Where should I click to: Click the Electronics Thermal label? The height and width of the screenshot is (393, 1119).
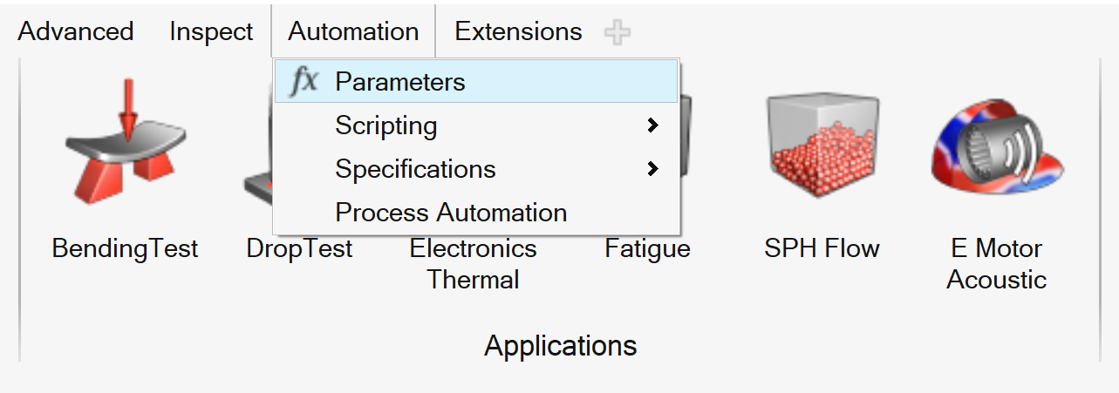tap(473, 264)
